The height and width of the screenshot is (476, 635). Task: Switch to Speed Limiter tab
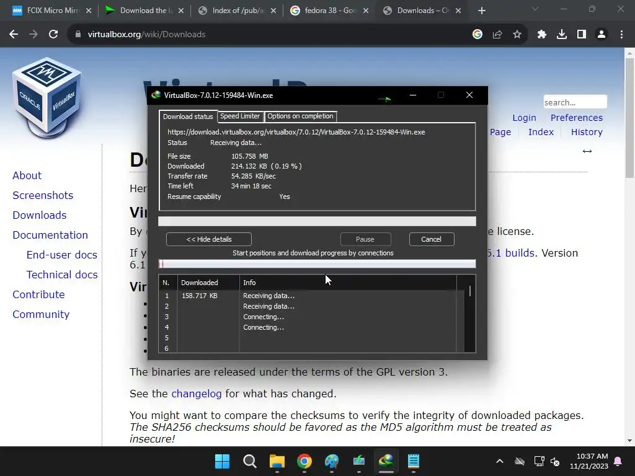(x=240, y=116)
